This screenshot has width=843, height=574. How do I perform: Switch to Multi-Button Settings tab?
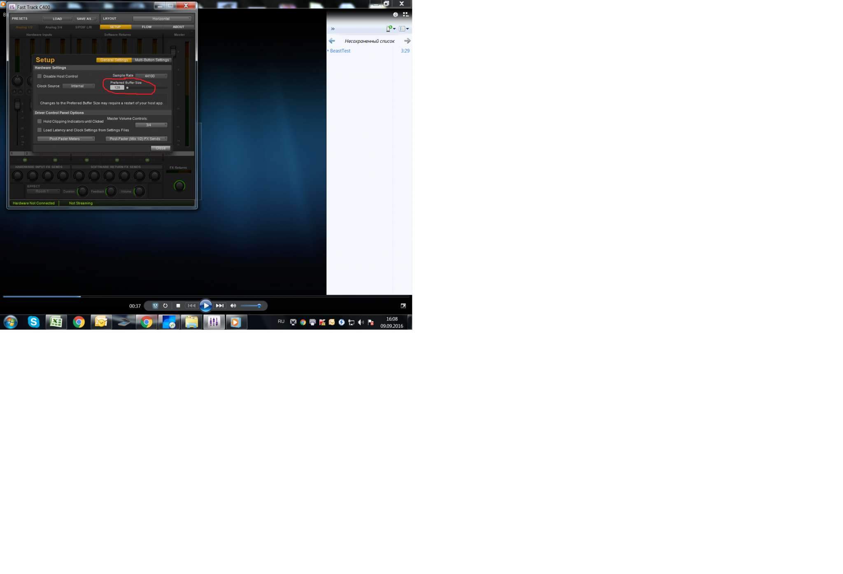[x=151, y=60]
